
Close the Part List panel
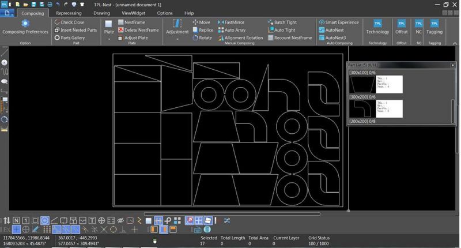point(453,65)
